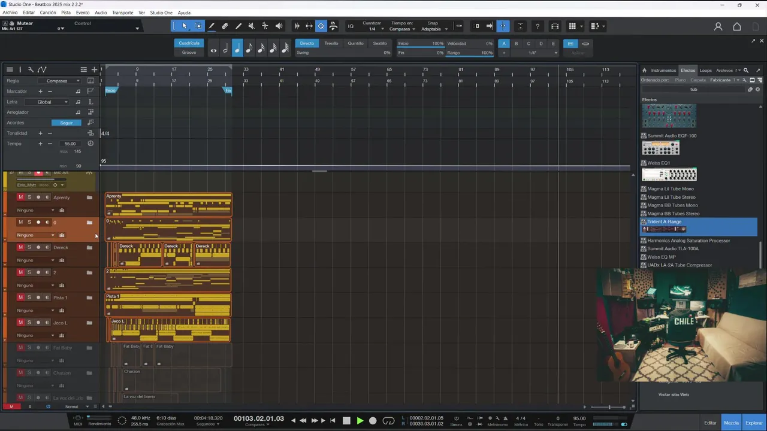Choose the Bend tool
767x431 pixels.
click(265, 26)
